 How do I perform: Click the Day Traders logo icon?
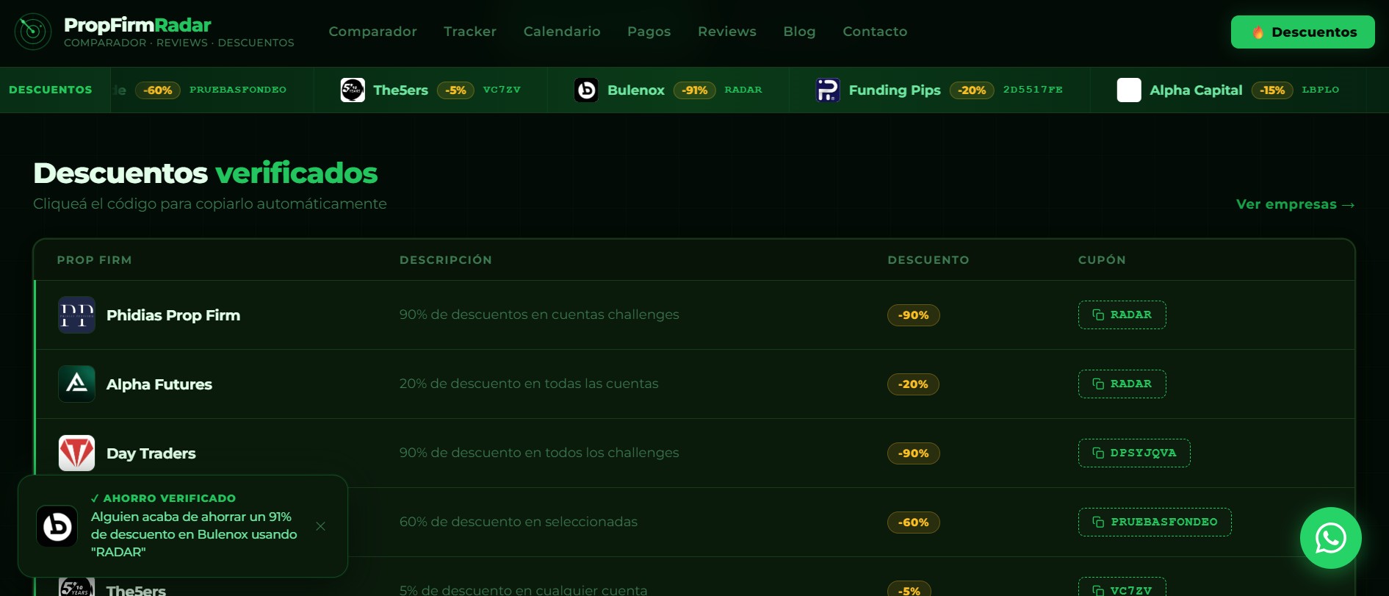(x=76, y=453)
